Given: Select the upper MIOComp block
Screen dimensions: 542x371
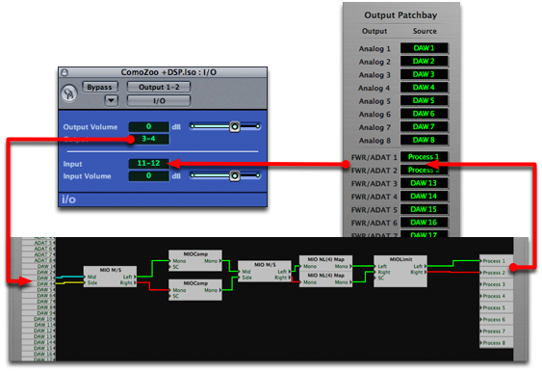Looking at the screenshot, I should coord(195,260).
